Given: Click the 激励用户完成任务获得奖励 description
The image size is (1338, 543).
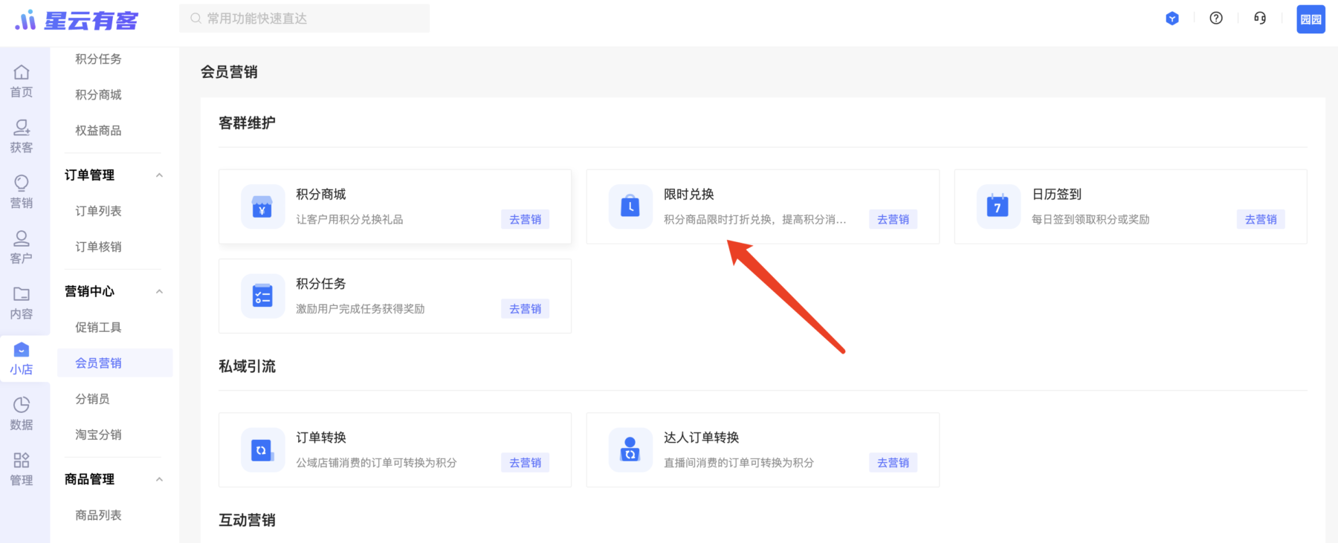Looking at the screenshot, I should pyautogui.click(x=361, y=308).
